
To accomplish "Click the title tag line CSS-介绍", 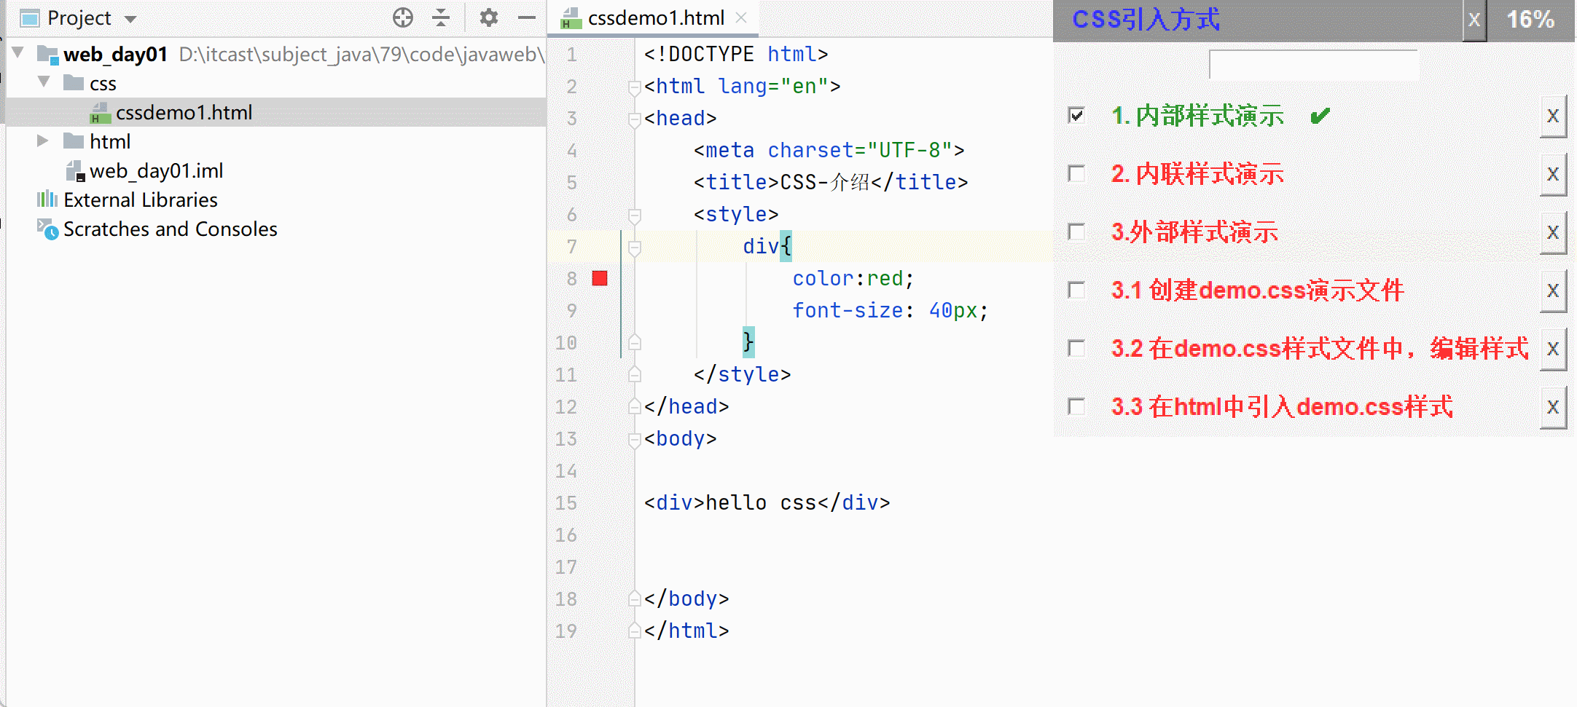I will (x=831, y=182).
